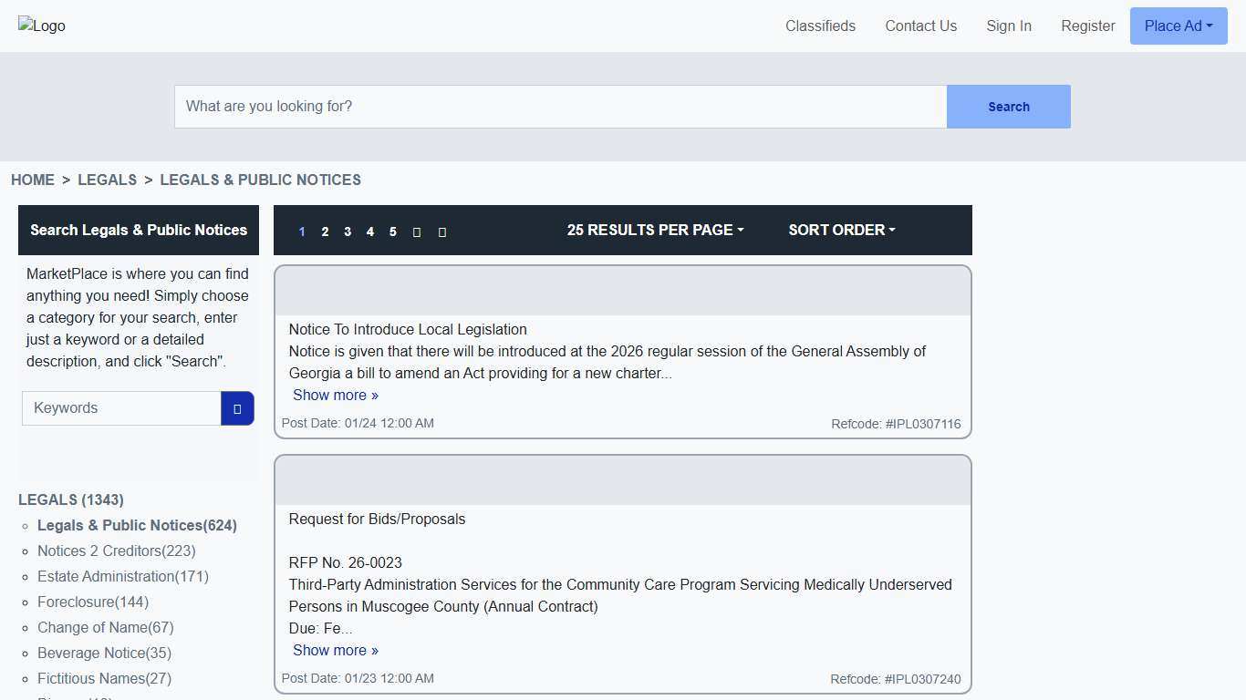Open the Register link

coord(1087,26)
